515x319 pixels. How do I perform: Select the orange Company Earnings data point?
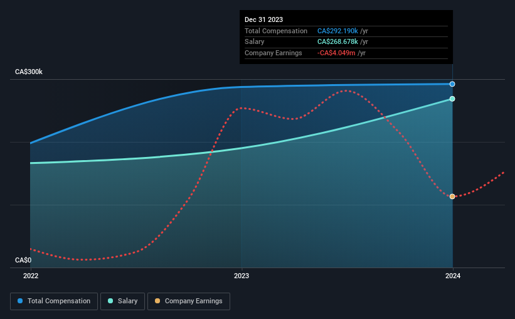click(x=452, y=197)
